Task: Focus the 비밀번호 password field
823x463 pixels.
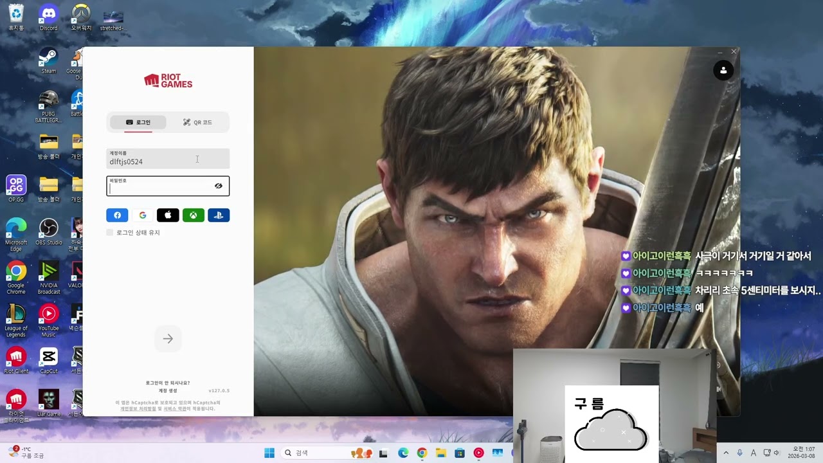Action: click(168, 186)
